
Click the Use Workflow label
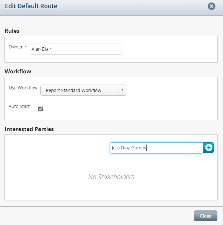[23, 88]
